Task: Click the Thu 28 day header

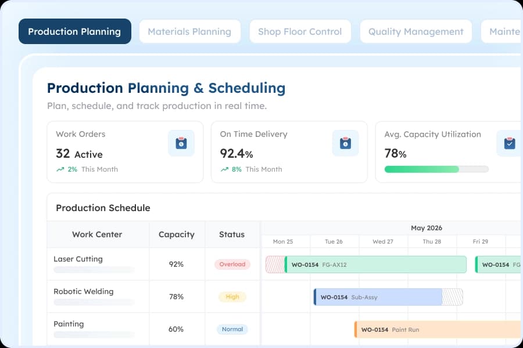Action: (x=432, y=241)
